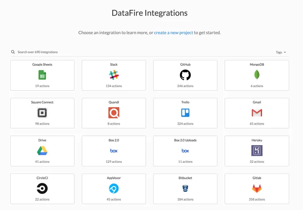The height and width of the screenshot is (210, 303).
Task: Select the Google Drive triangle icon
Action: [42, 150]
